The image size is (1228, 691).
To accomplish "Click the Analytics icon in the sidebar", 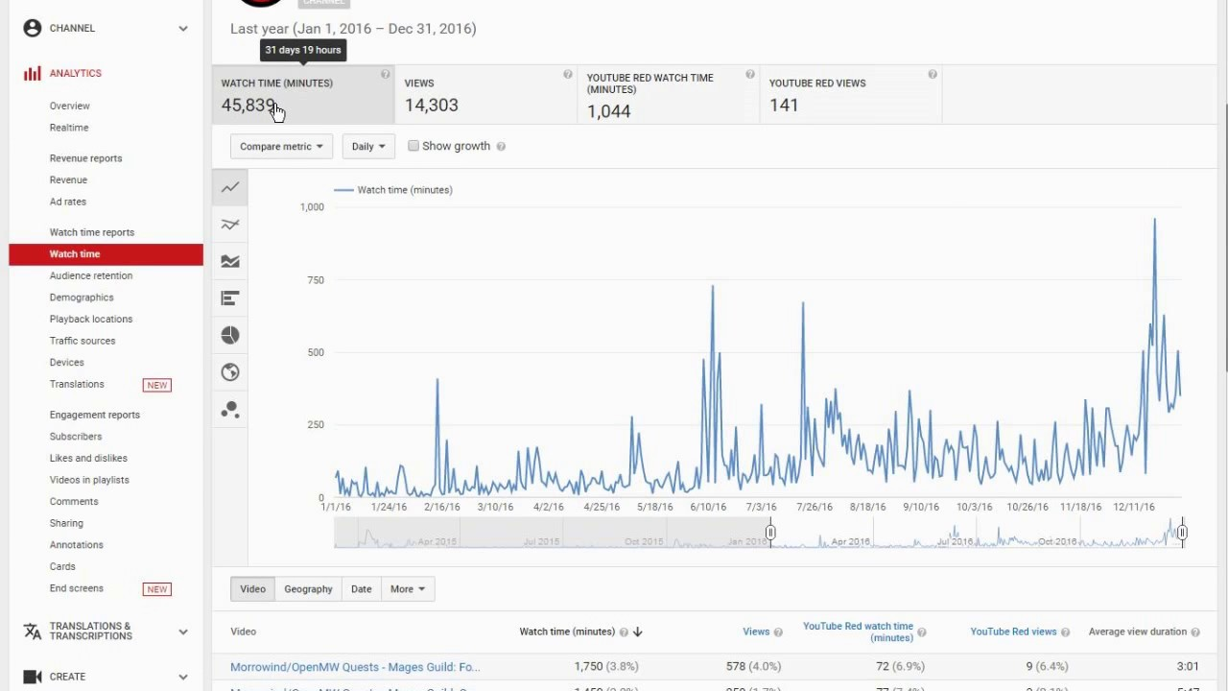I will coord(32,73).
